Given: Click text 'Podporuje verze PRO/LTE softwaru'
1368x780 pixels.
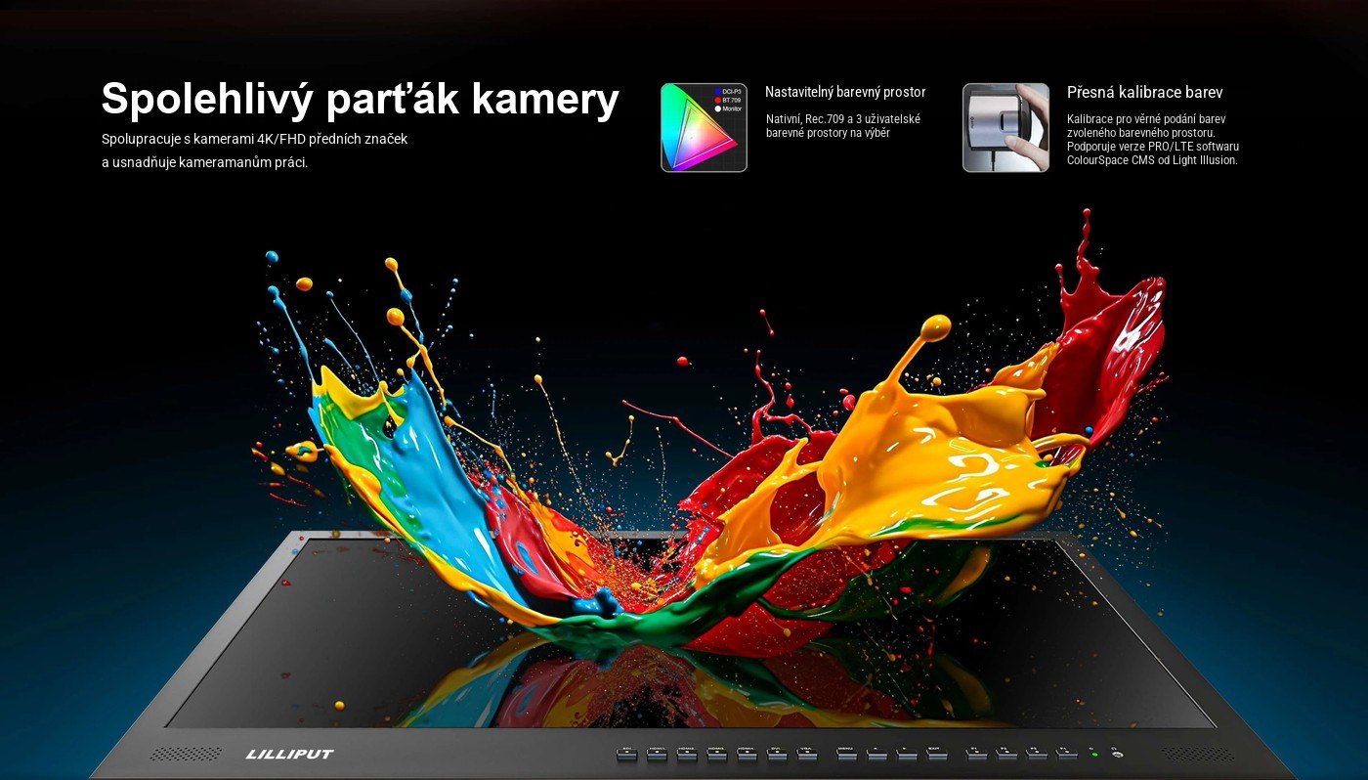Looking at the screenshot, I should (x=1153, y=146).
